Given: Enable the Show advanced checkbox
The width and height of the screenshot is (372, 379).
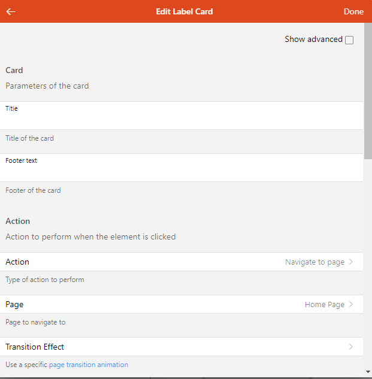Looking at the screenshot, I should point(349,40).
